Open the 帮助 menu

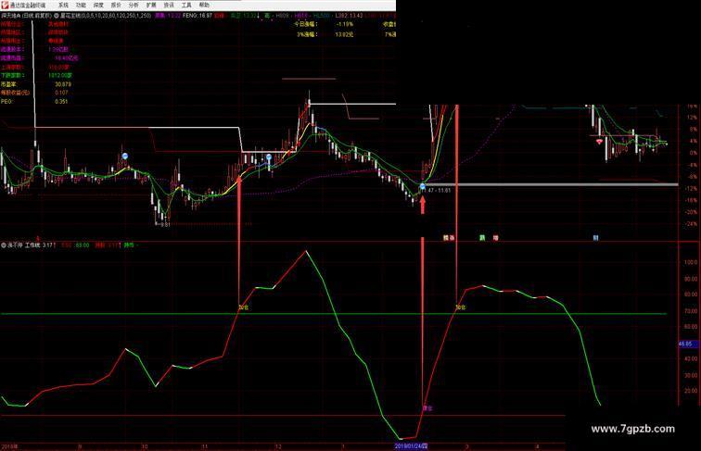[x=204, y=5]
